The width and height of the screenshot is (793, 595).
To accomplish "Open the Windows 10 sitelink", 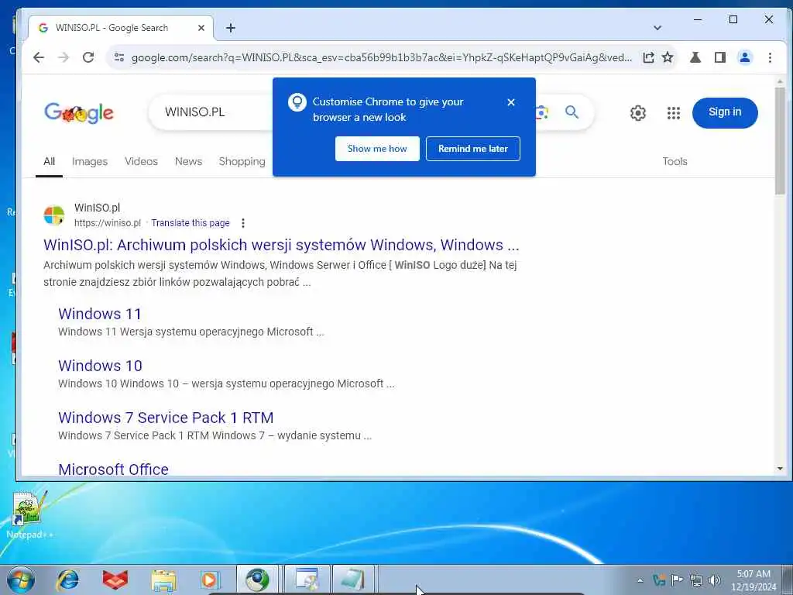I will tap(100, 366).
